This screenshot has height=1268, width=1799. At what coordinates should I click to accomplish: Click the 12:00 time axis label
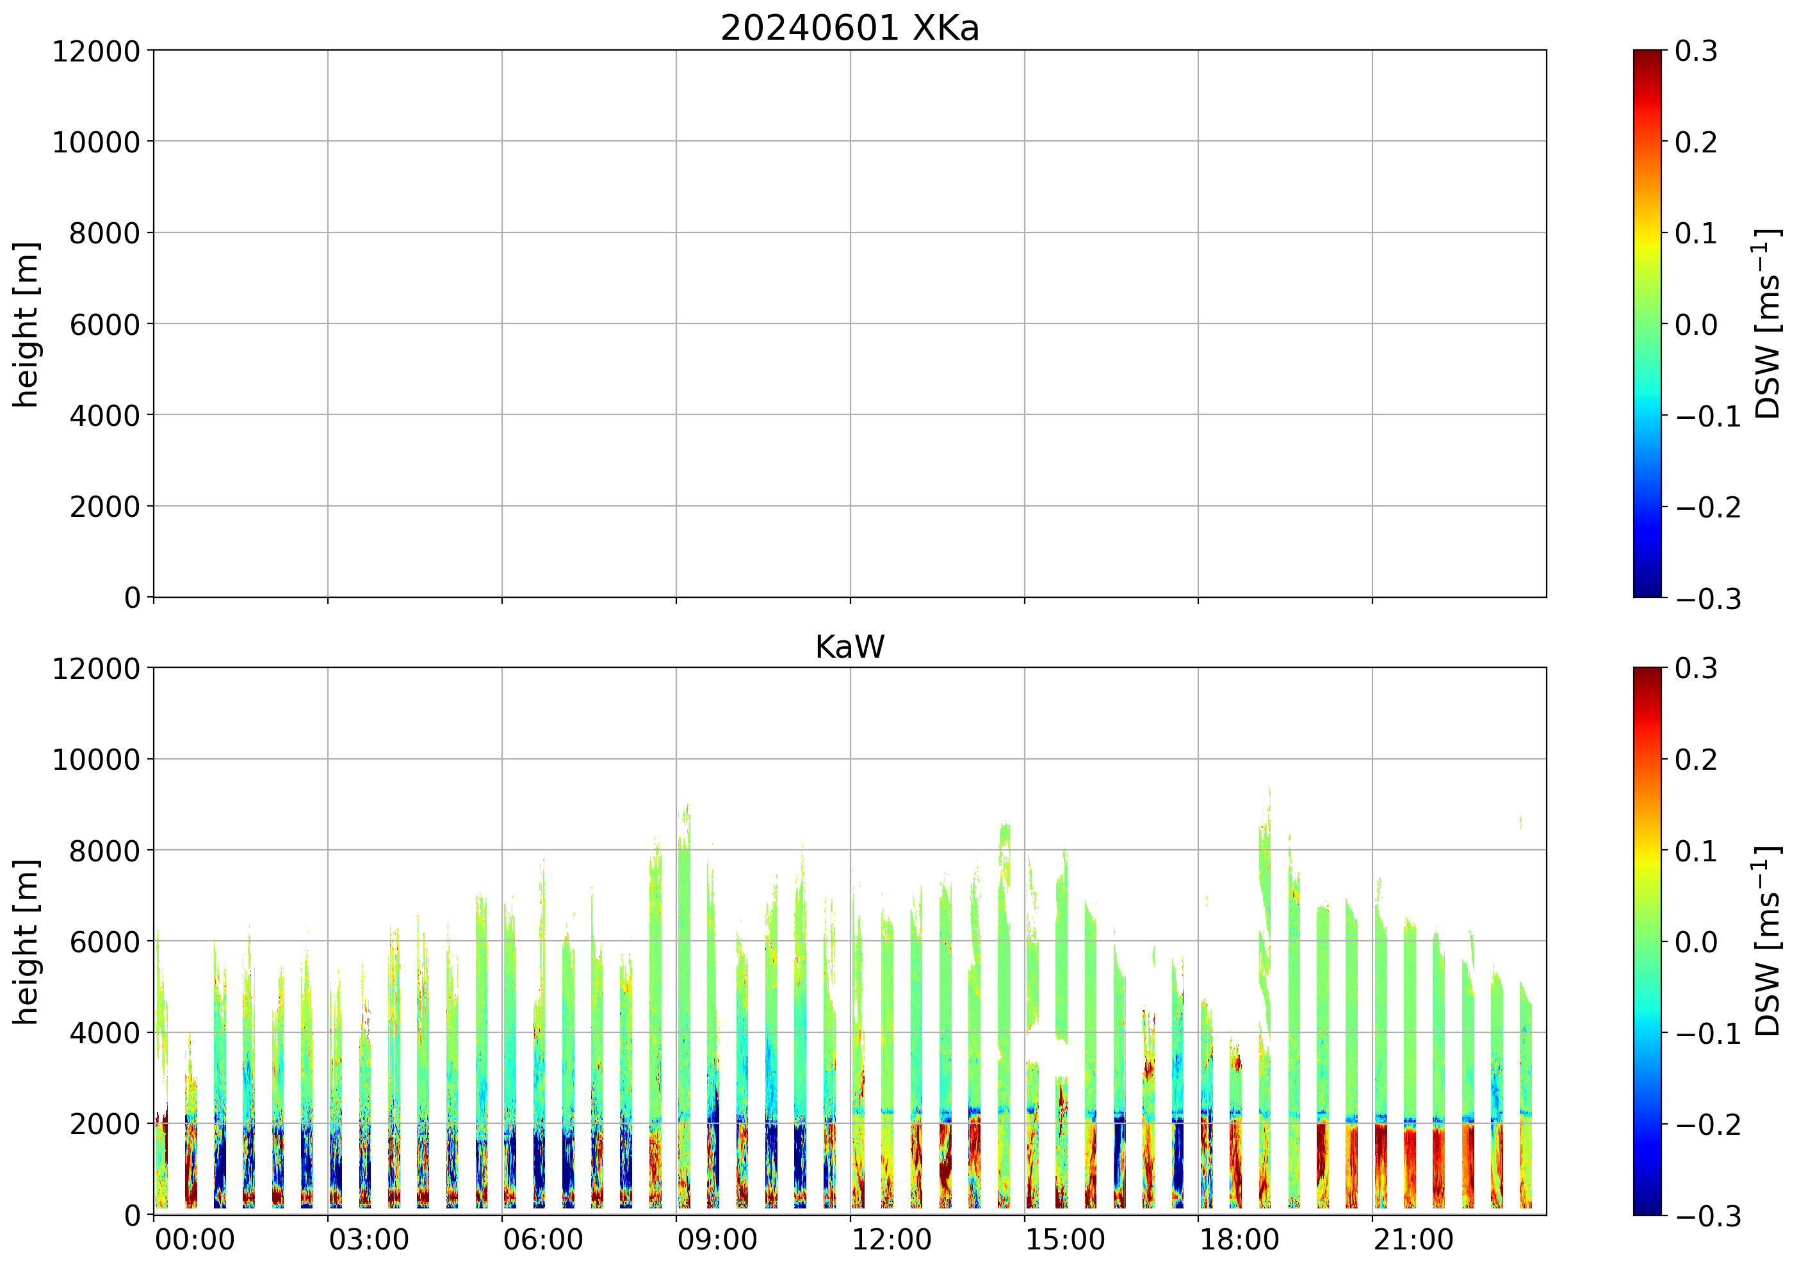pyautogui.click(x=891, y=1240)
